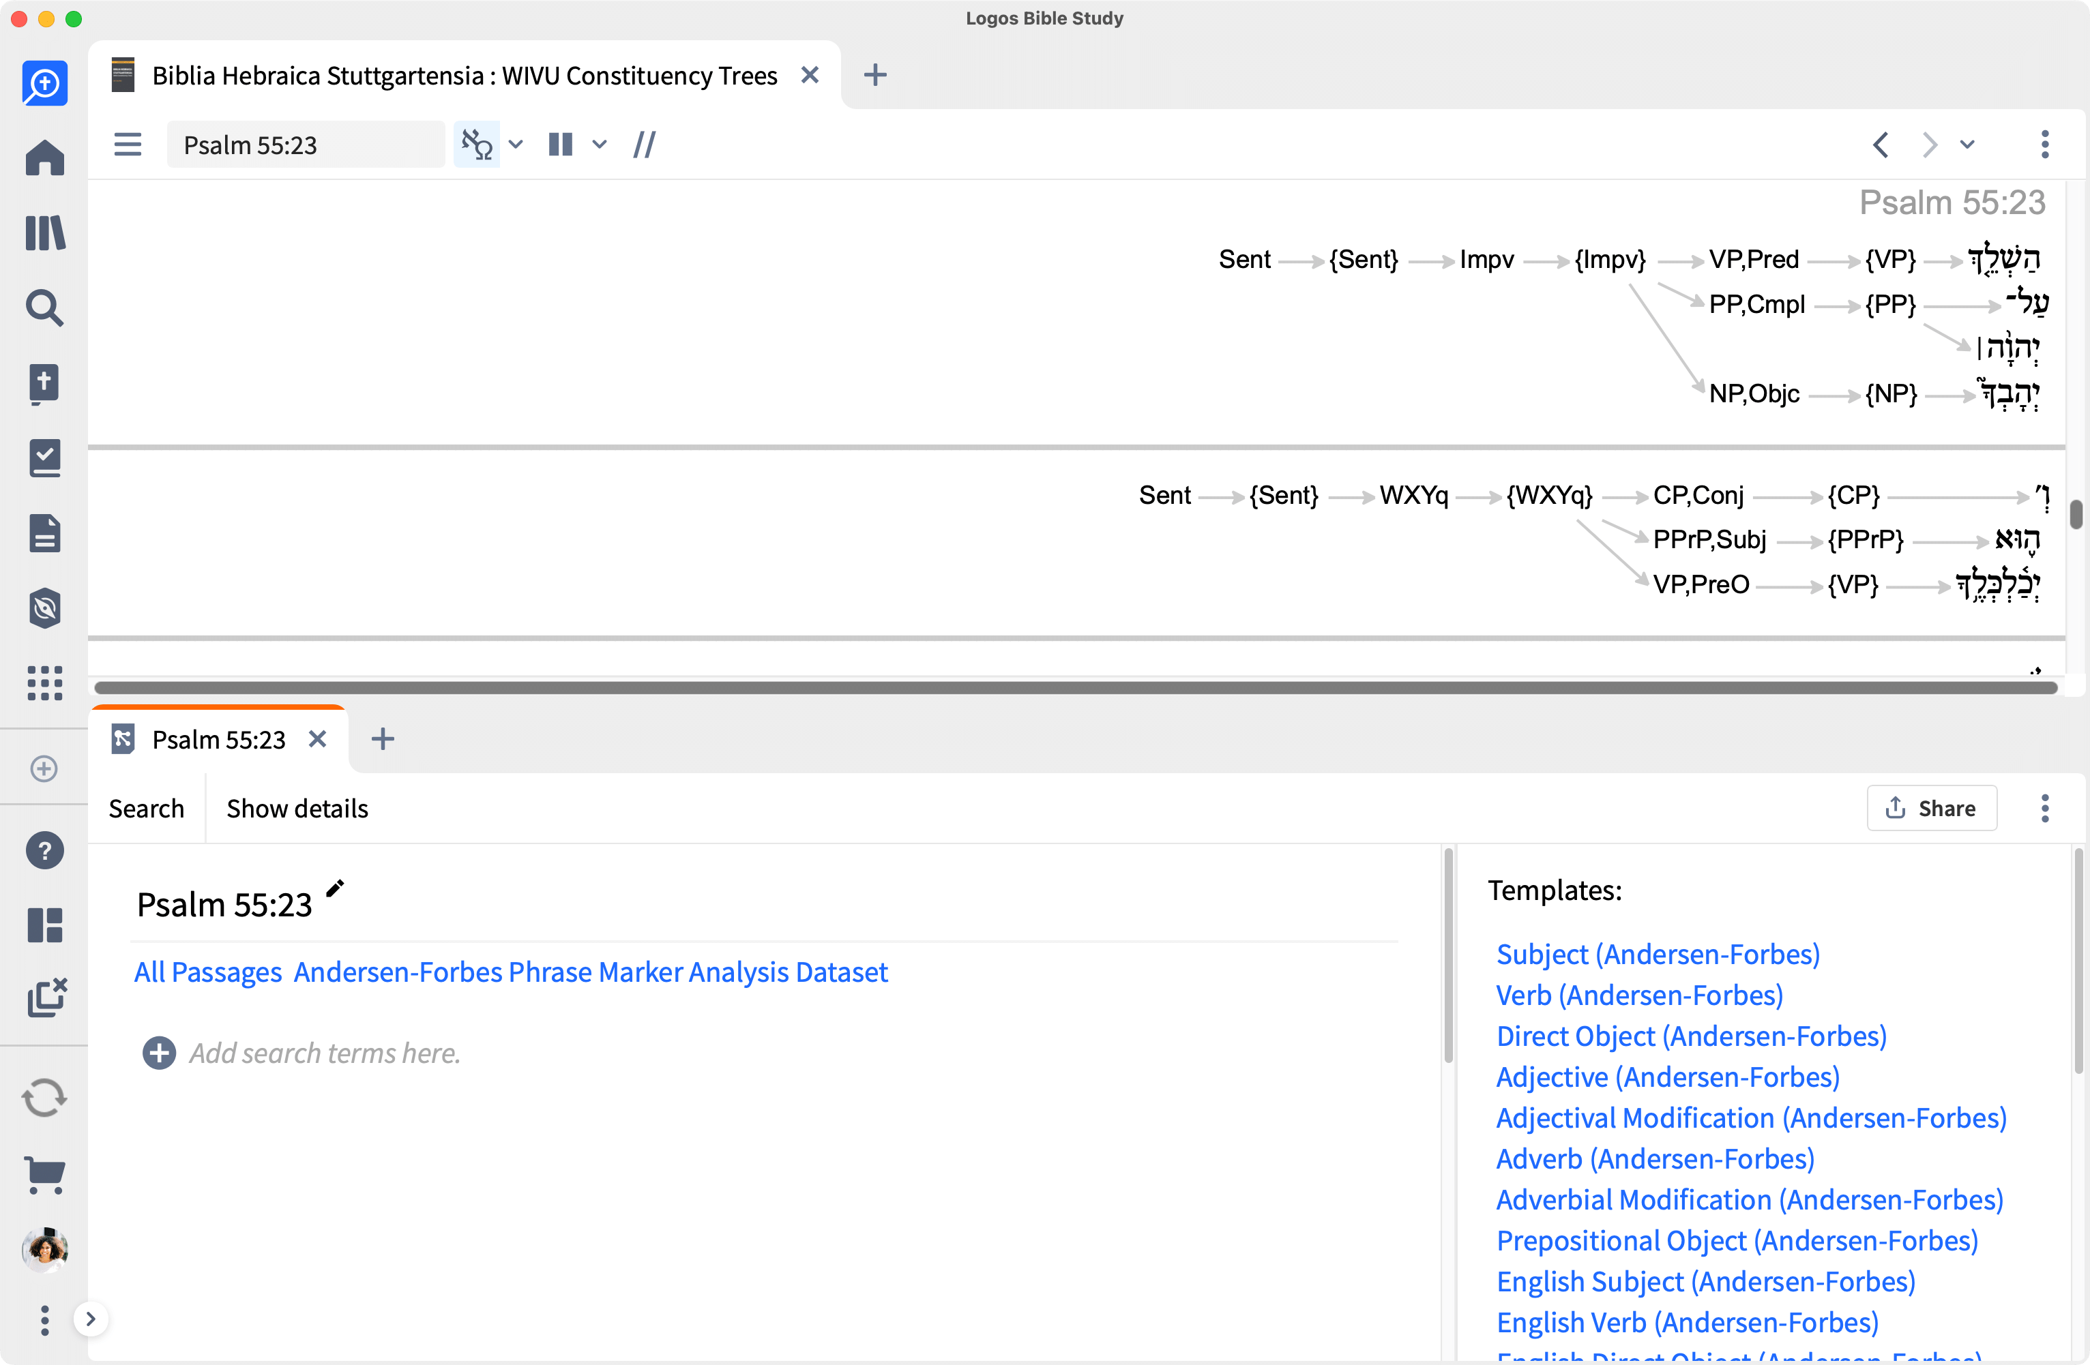Add a new tab in bottom panel
2090x1365 pixels.
[383, 739]
